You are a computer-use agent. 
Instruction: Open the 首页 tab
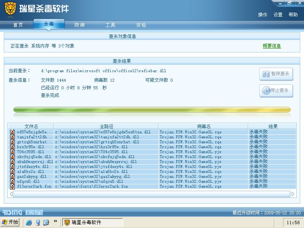pos(18,25)
